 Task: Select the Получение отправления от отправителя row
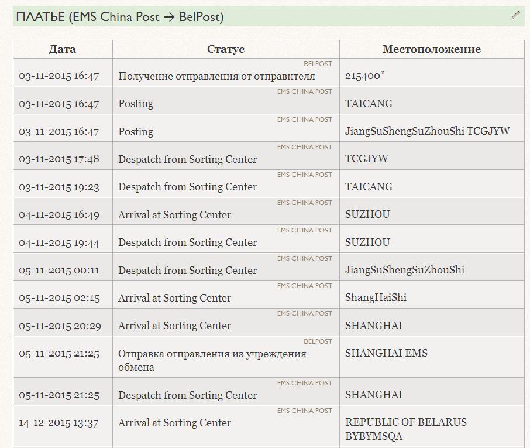(269, 72)
